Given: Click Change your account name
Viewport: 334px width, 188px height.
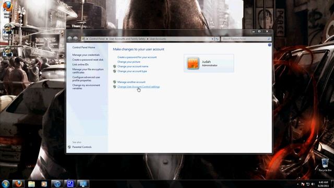Looking at the screenshot, I should tap(133, 66).
